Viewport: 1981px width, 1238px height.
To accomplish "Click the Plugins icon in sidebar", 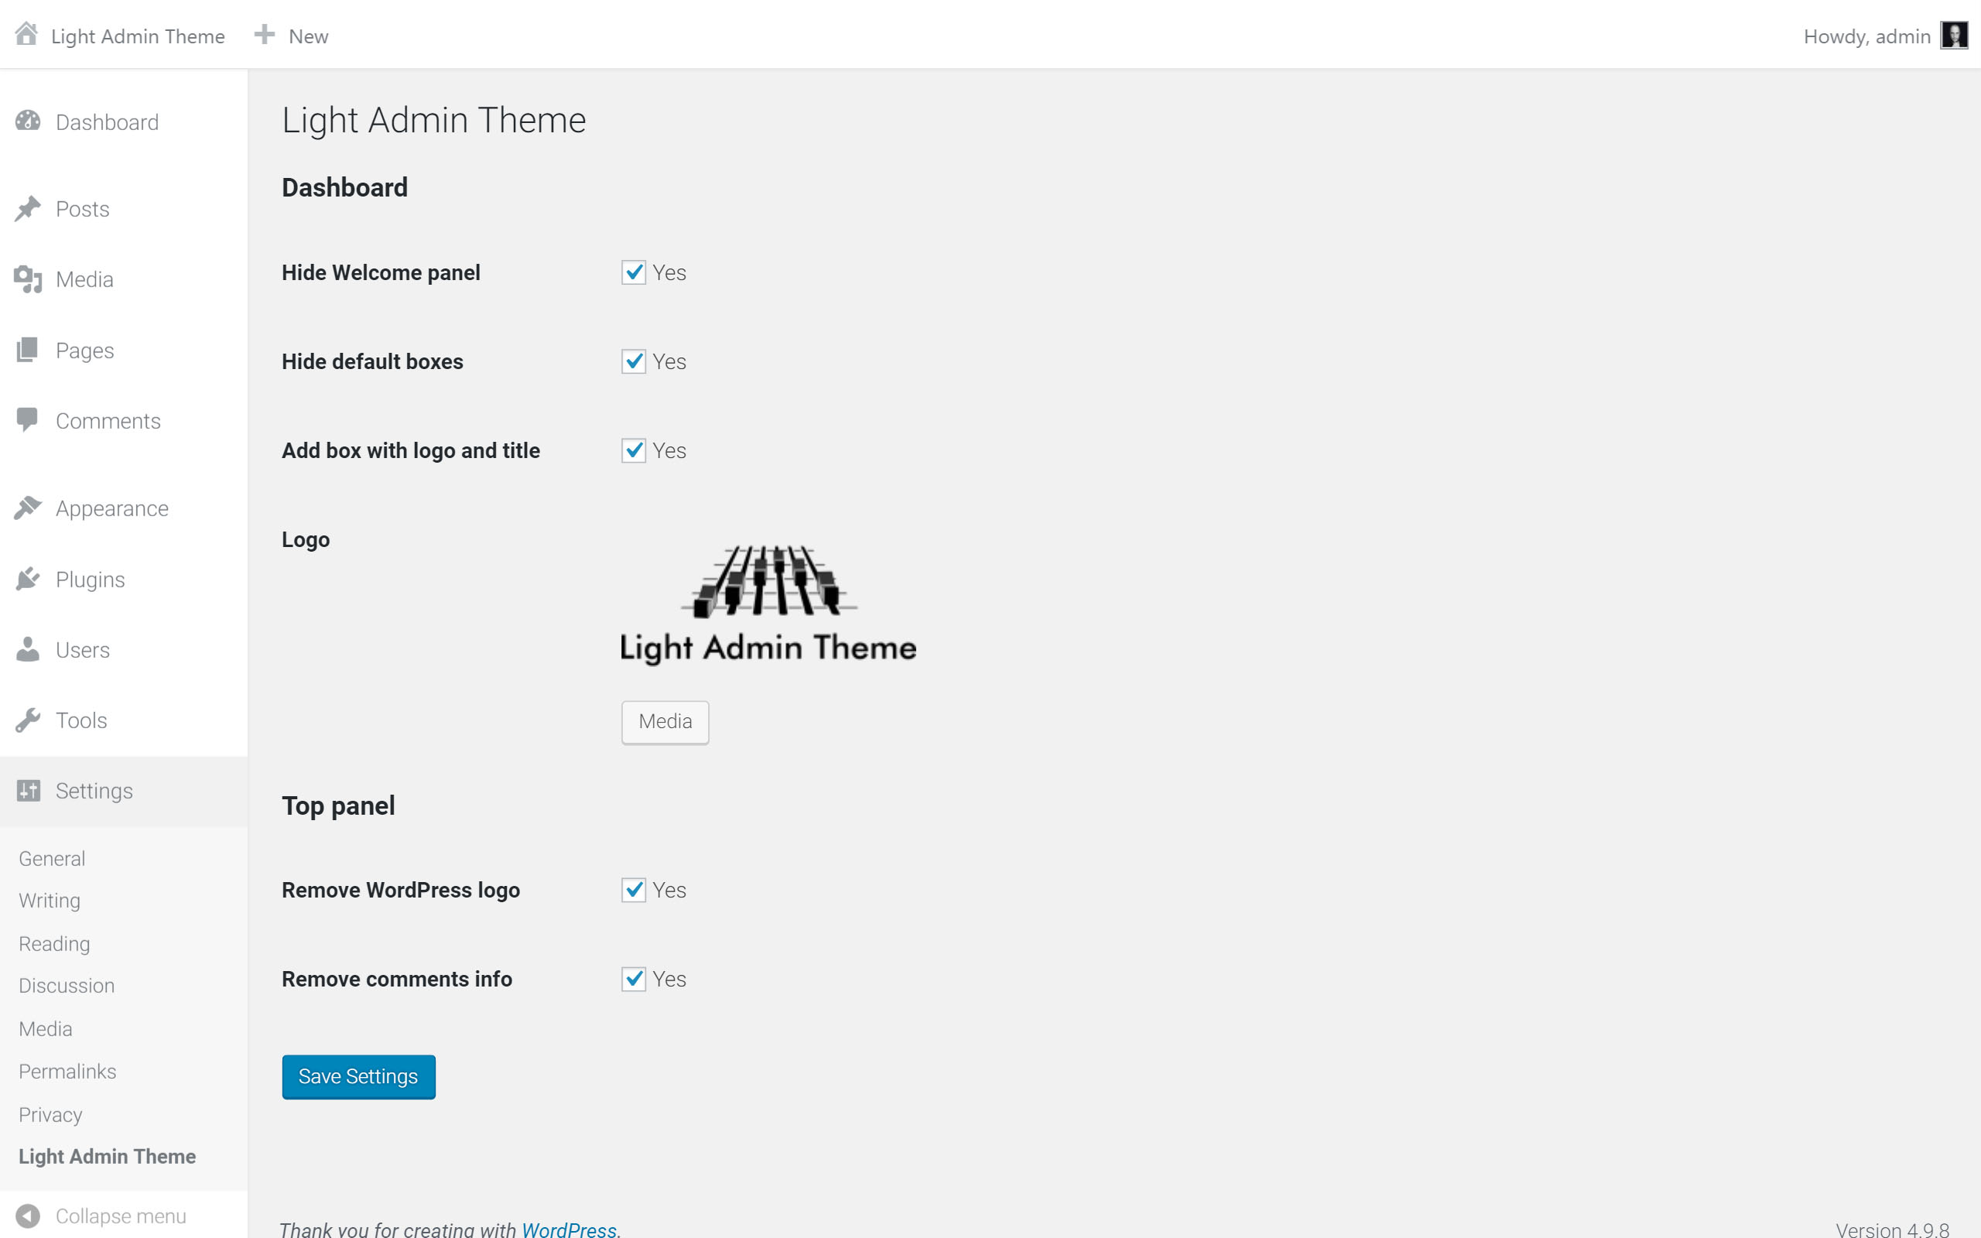I will click(x=27, y=579).
